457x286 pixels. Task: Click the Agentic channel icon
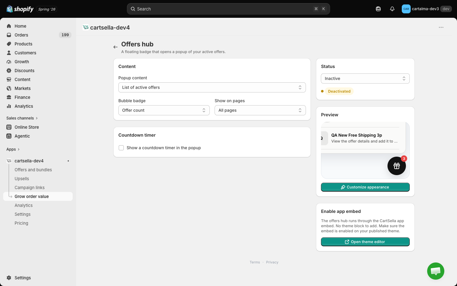click(9, 136)
